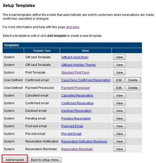Click the Add template button
This screenshot has width=156, height=163.
15,160
